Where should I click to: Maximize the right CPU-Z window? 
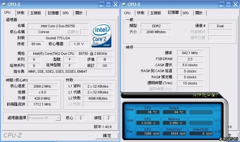pyautogui.click(x=228, y=5)
